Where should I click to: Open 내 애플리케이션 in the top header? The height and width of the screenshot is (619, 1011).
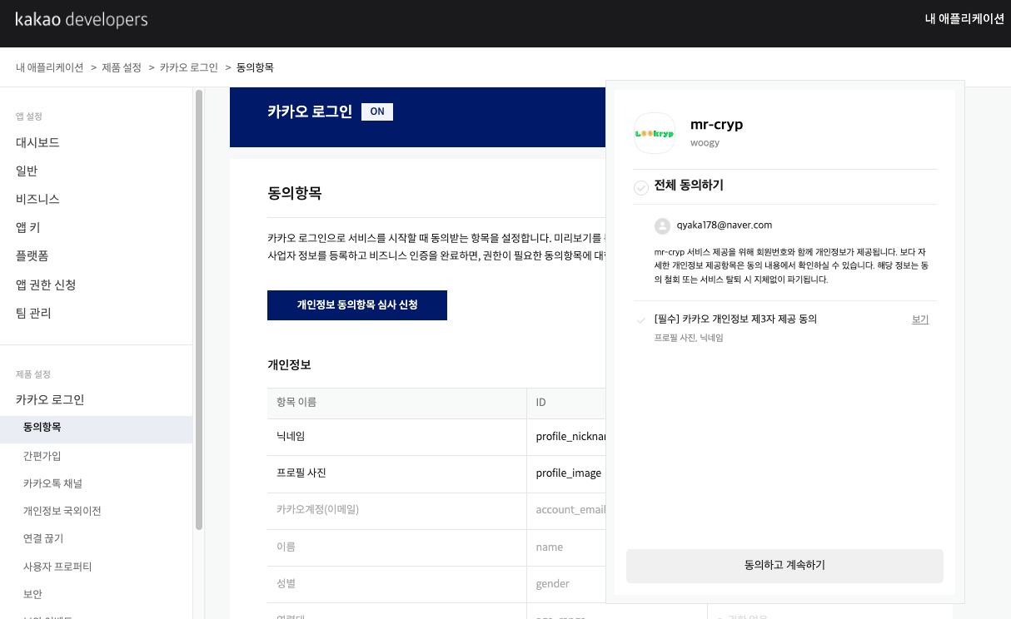coord(964,19)
